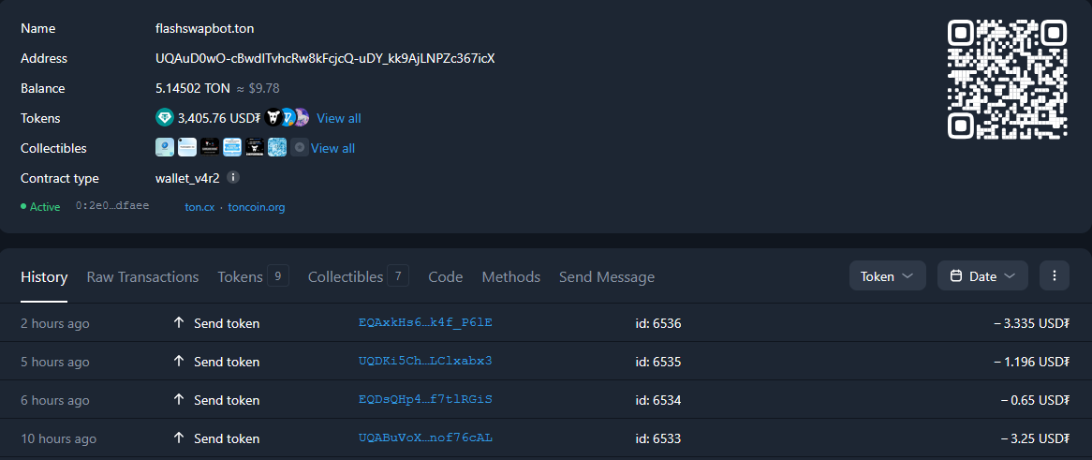The width and height of the screenshot is (1092, 460).
Task: Click the raw address 0:2e0…dfaee
Action: [x=112, y=206]
